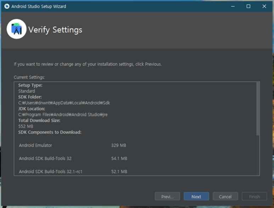Click the 552 MB total download value
This screenshot has height=208, width=274.
(x=26, y=126)
